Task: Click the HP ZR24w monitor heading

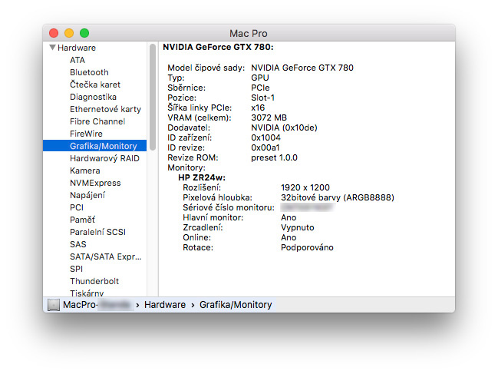Action: [x=202, y=177]
